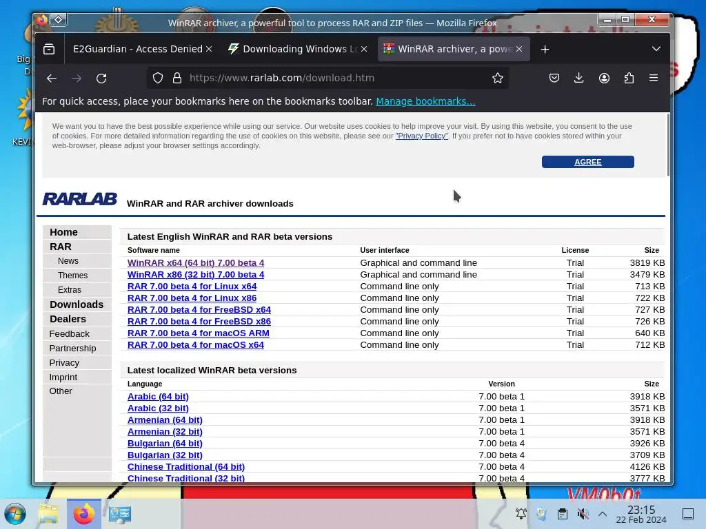Click the padlock site info icon

coord(177,79)
